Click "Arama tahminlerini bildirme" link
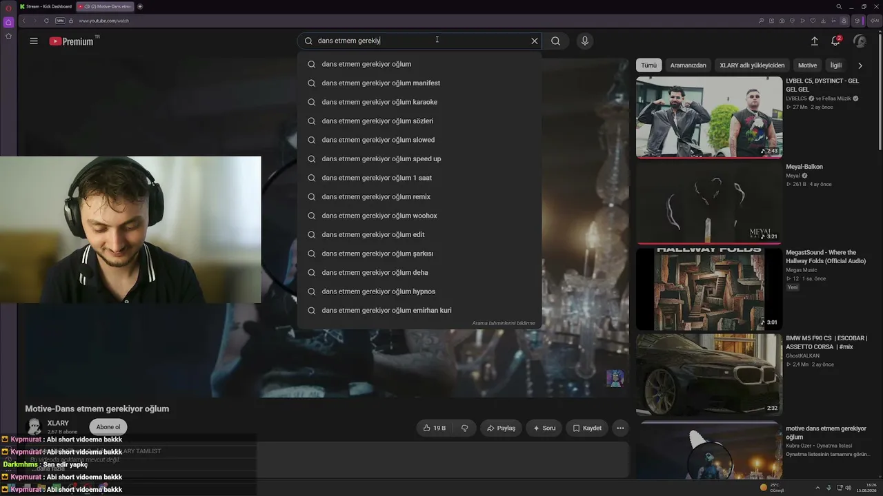 504,323
